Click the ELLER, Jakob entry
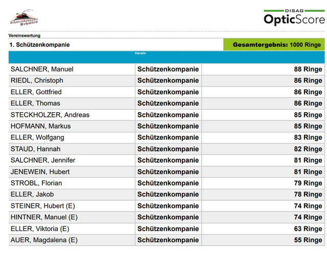 pyautogui.click(x=32, y=194)
